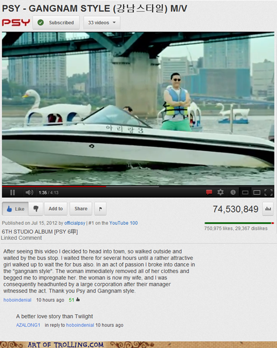277x348 pixels.
Task: Open the Add to menu
Action: click(56, 208)
